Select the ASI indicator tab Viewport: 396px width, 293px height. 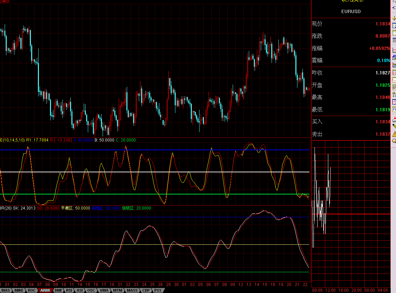pos(79,290)
